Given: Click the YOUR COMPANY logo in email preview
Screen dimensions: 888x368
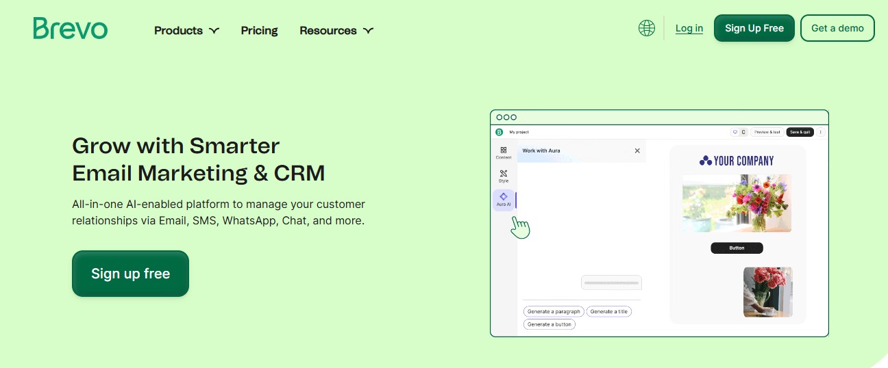Looking at the screenshot, I should (x=737, y=161).
